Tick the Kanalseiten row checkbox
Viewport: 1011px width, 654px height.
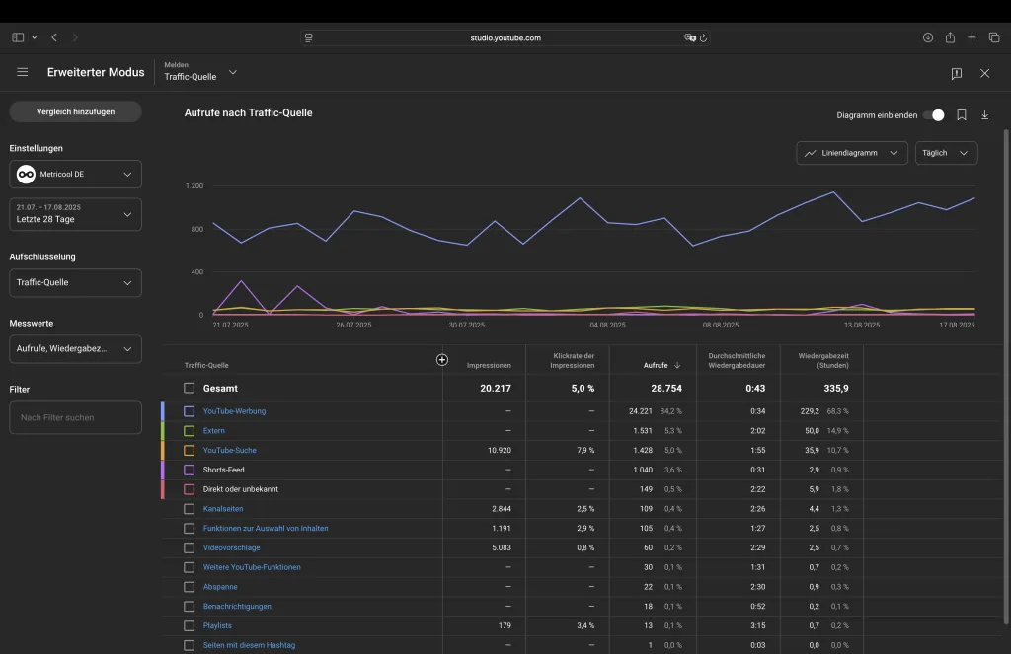tap(190, 509)
